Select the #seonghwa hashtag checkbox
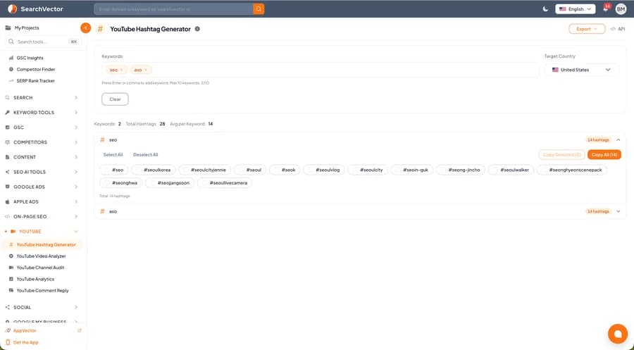This screenshot has width=634, height=350. pyautogui.click(x=107, y=183)
